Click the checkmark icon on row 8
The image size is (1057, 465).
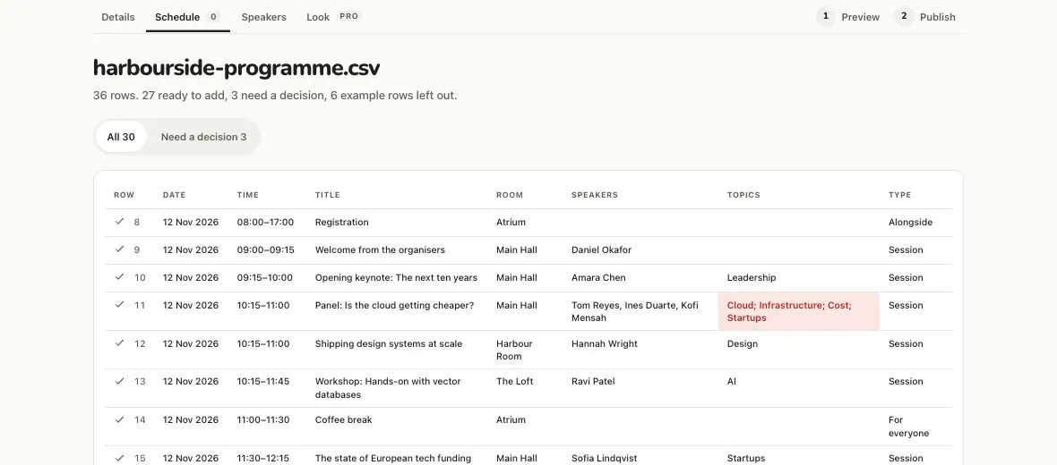(x=119, y=222)
